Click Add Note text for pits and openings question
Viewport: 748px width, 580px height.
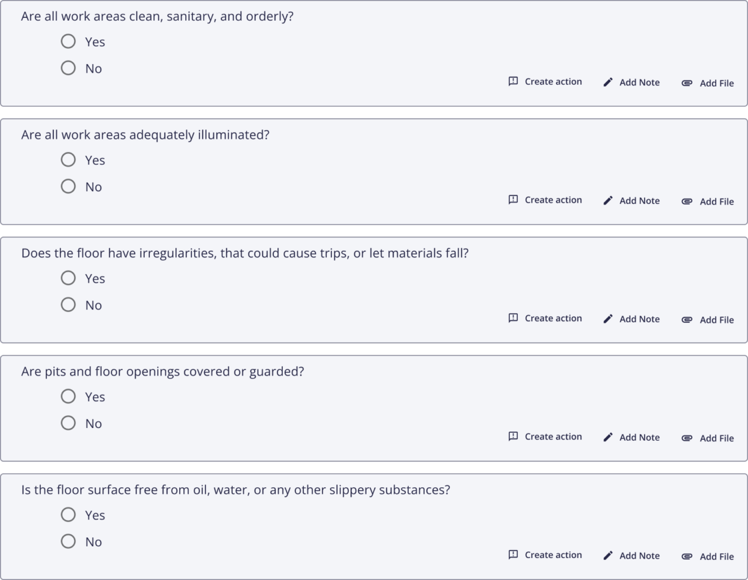(x=639, y=437)
